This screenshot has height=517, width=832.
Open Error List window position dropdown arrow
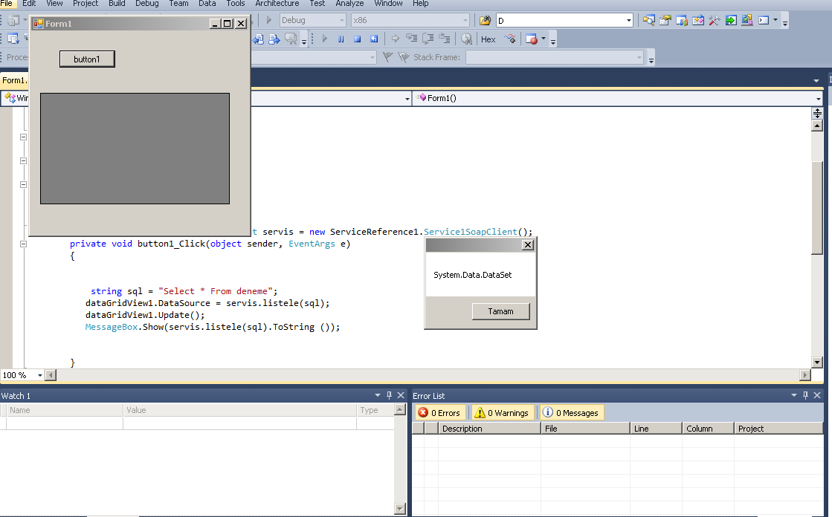tap(794, 395)
